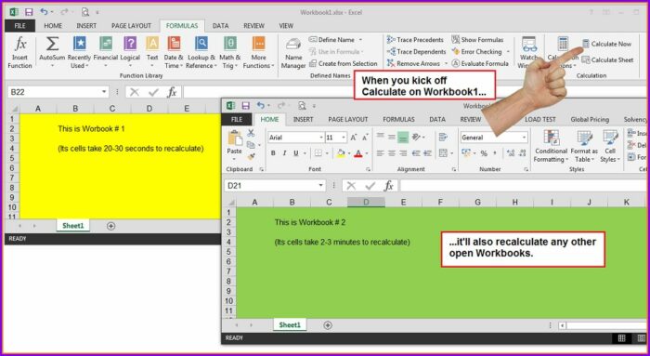Click fx Insert Function in Workbook1 formula bar

tap(172, 92)
